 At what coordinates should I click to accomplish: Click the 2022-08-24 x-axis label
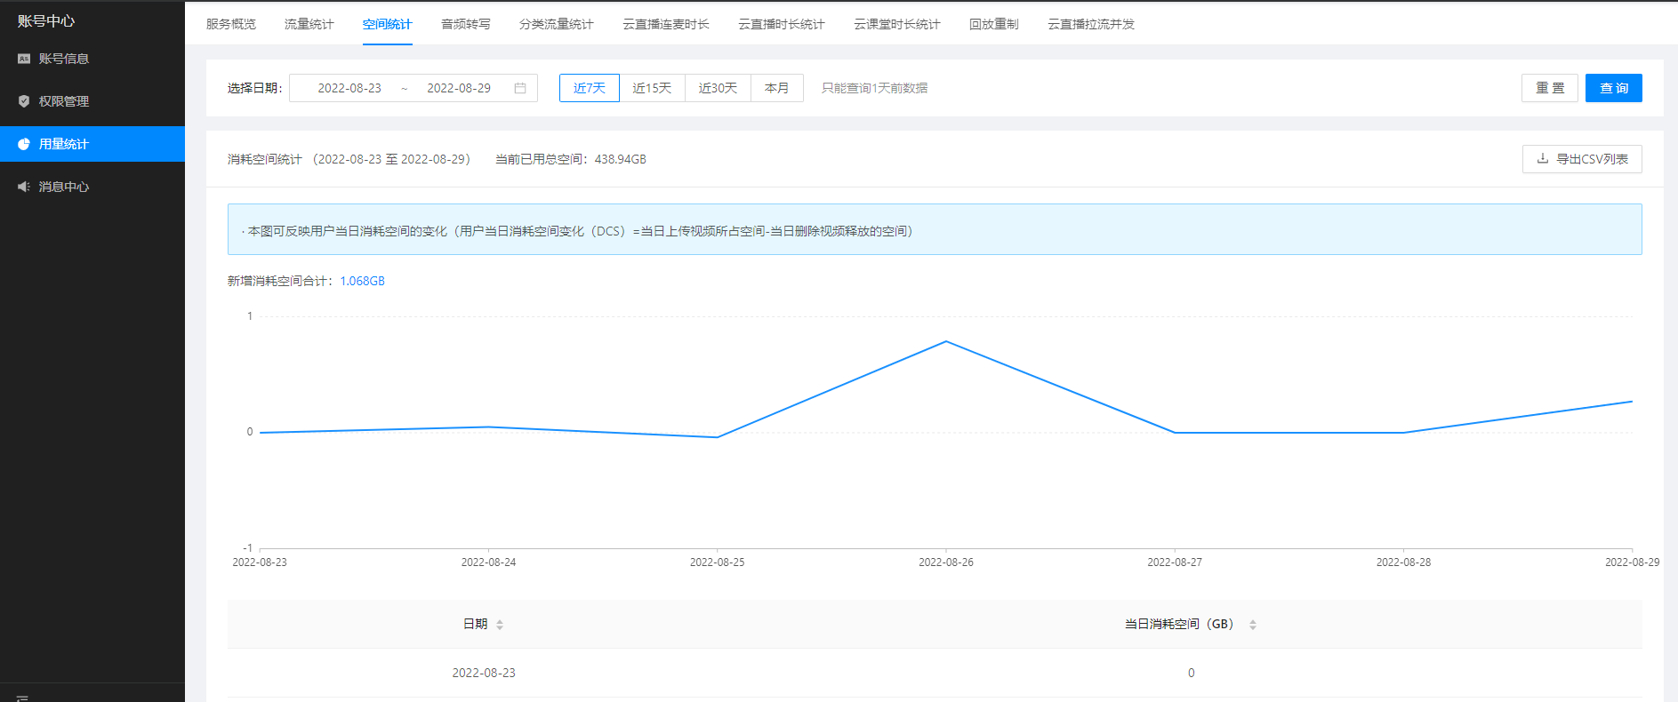(488, 562)
